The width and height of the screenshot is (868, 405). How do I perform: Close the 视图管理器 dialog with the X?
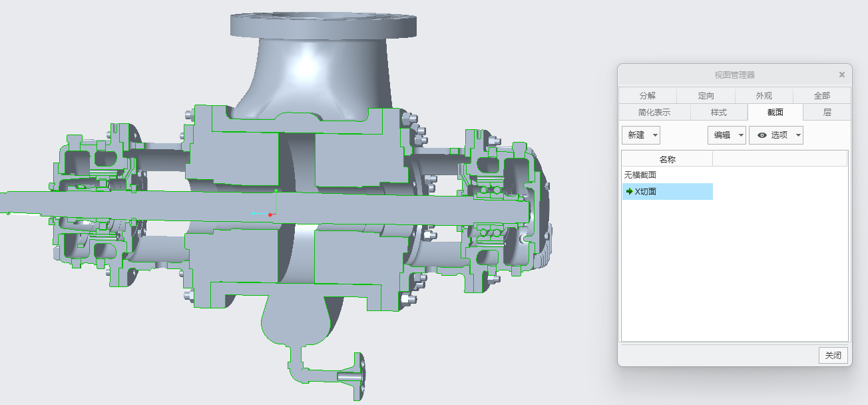841,75
